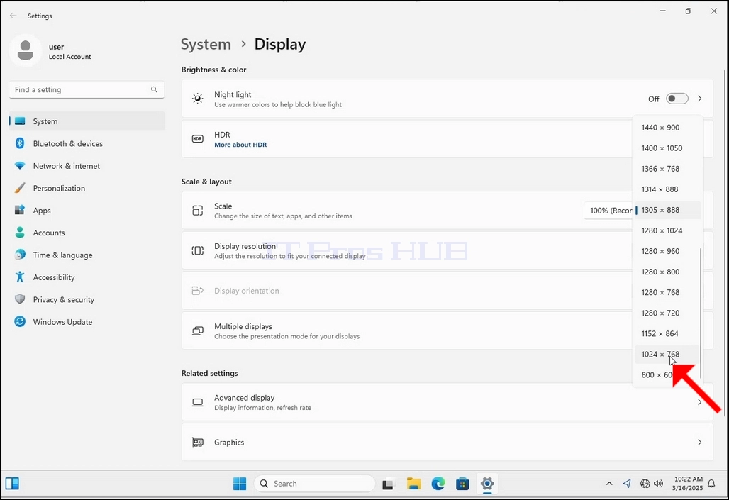Follow the More about HDR link
Viewport: 729px width, 500px height.
tap(240, 145)
